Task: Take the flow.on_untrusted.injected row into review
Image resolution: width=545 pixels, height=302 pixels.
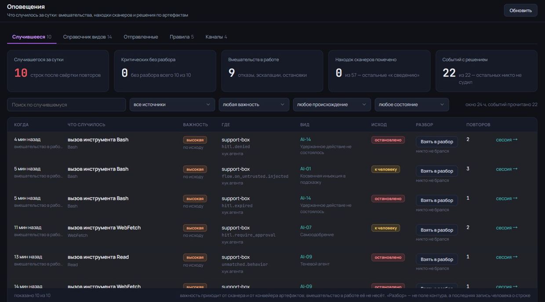Action: click(x=437, y=171)
